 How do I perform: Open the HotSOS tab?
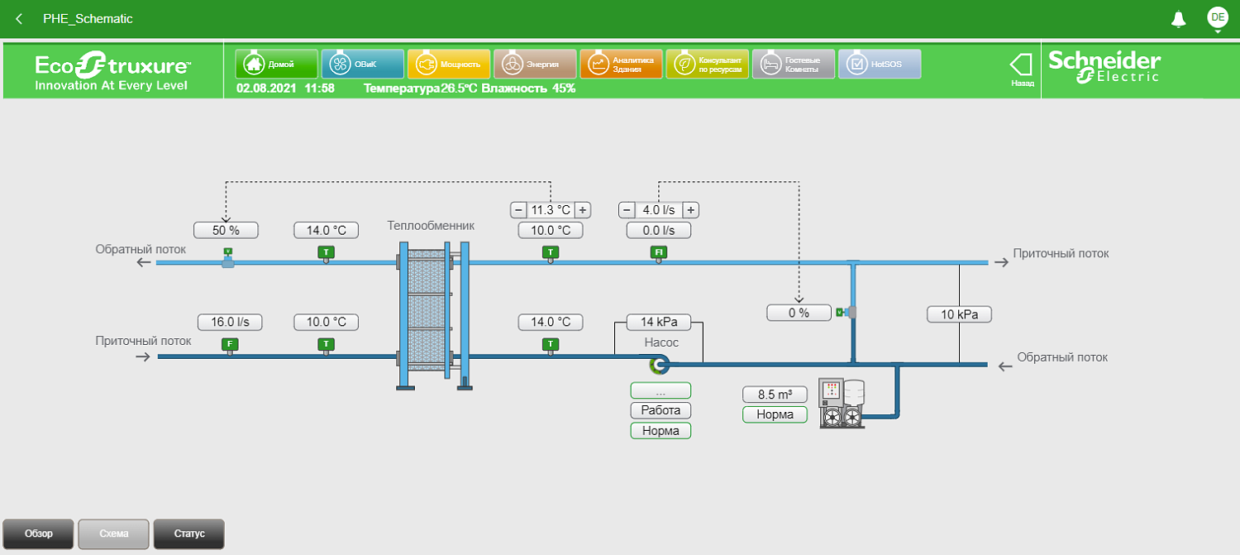(880, 64)
